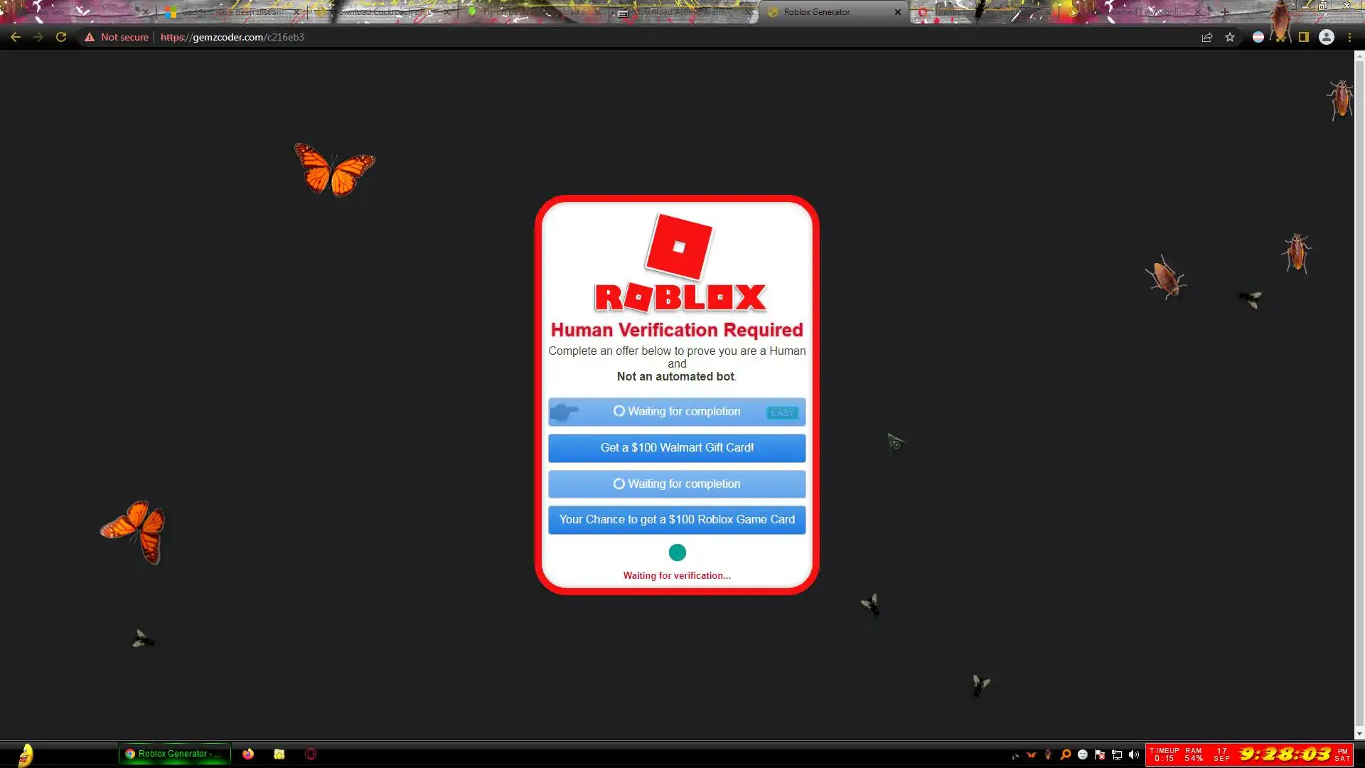
Task: Reload the gemzcoder page
Action: click(61, 37)
